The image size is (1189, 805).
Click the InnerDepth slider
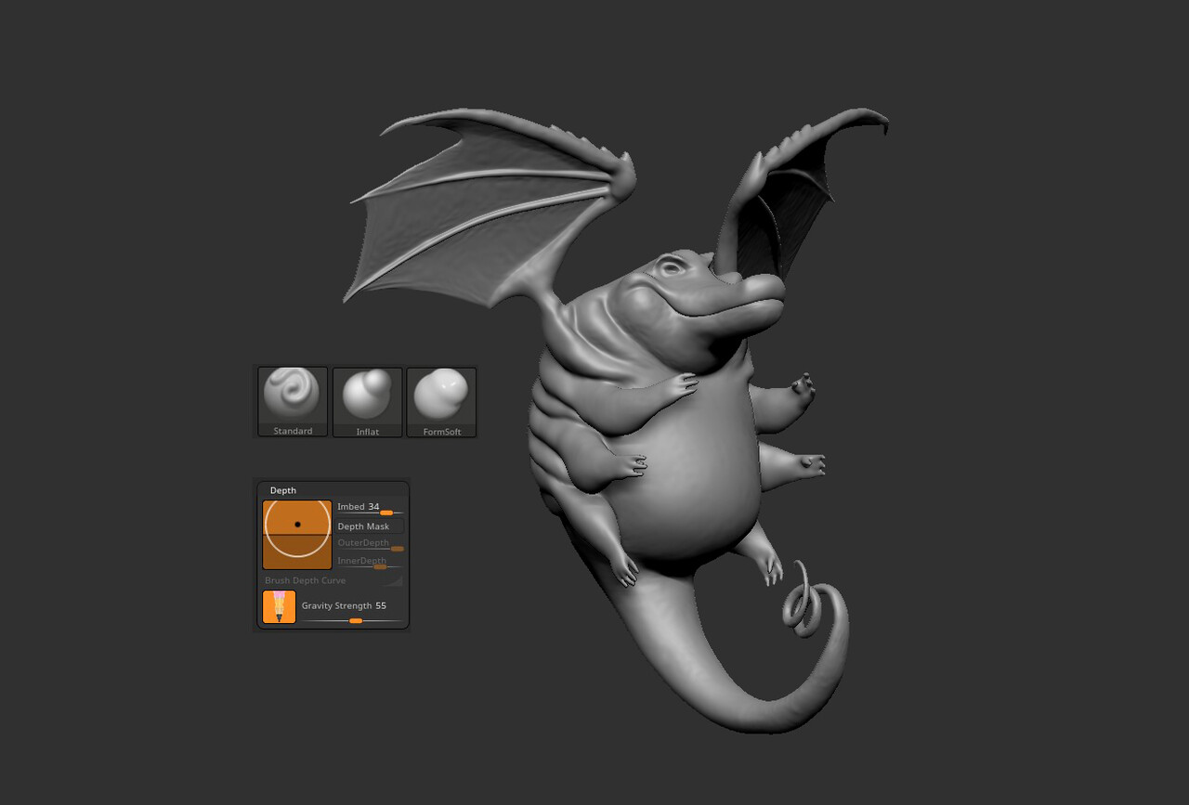tap(370, 562)
